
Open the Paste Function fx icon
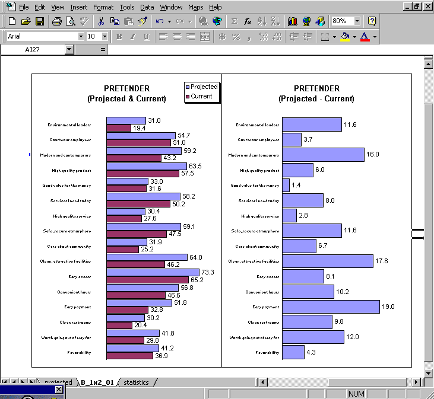pos(248,21)
